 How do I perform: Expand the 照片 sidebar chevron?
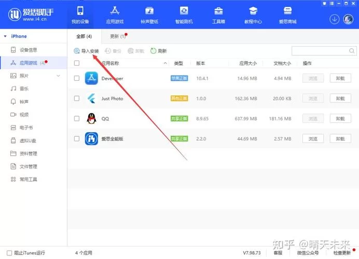(59, 76)
